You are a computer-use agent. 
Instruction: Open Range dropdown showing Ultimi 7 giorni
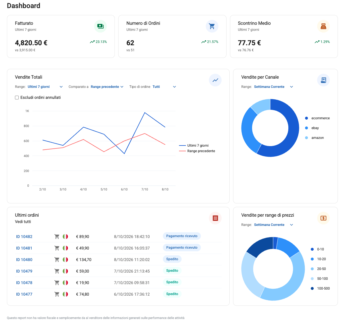tap(45, 86)
